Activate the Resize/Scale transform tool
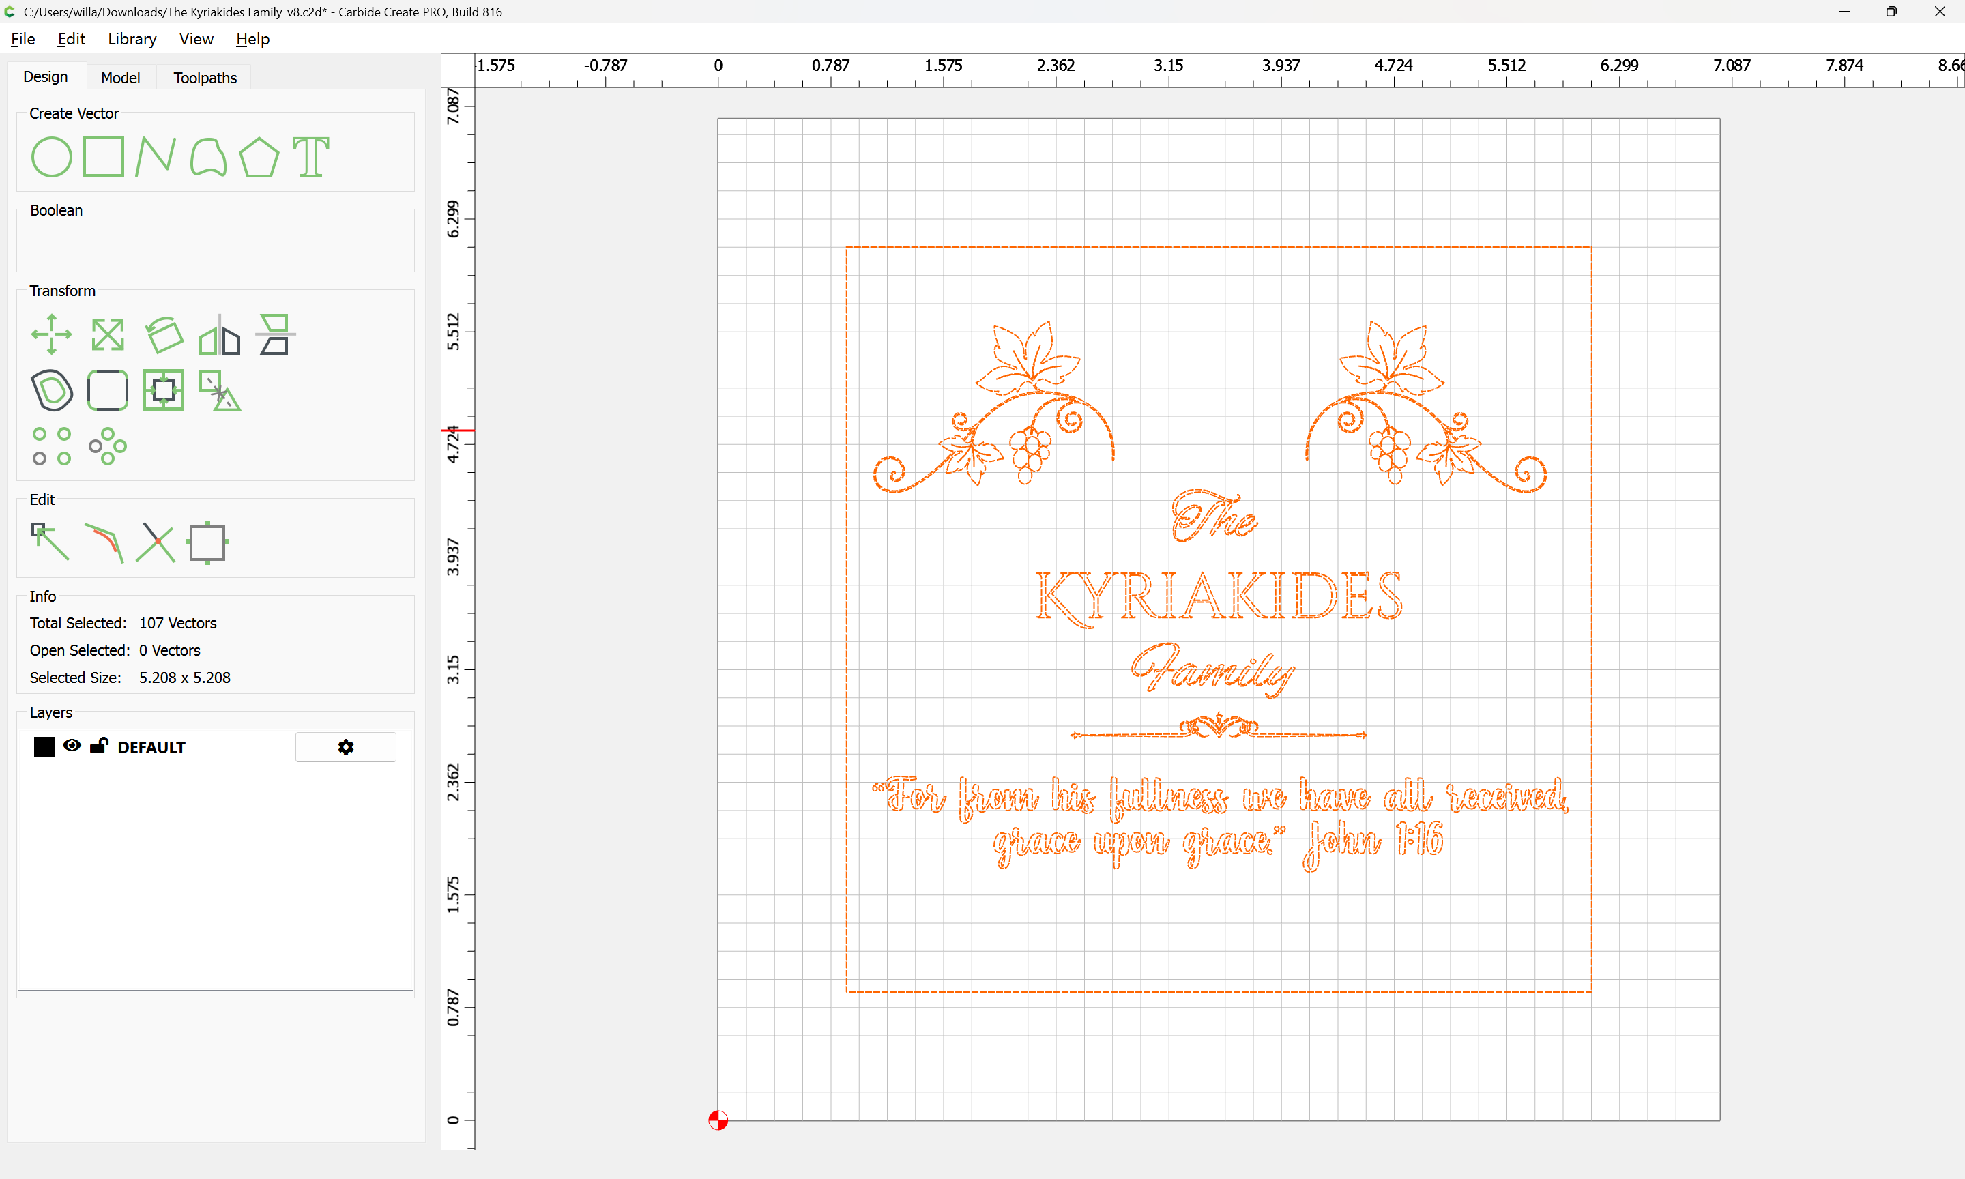Screen dimensions: 1965x1179 pos(108,334)
